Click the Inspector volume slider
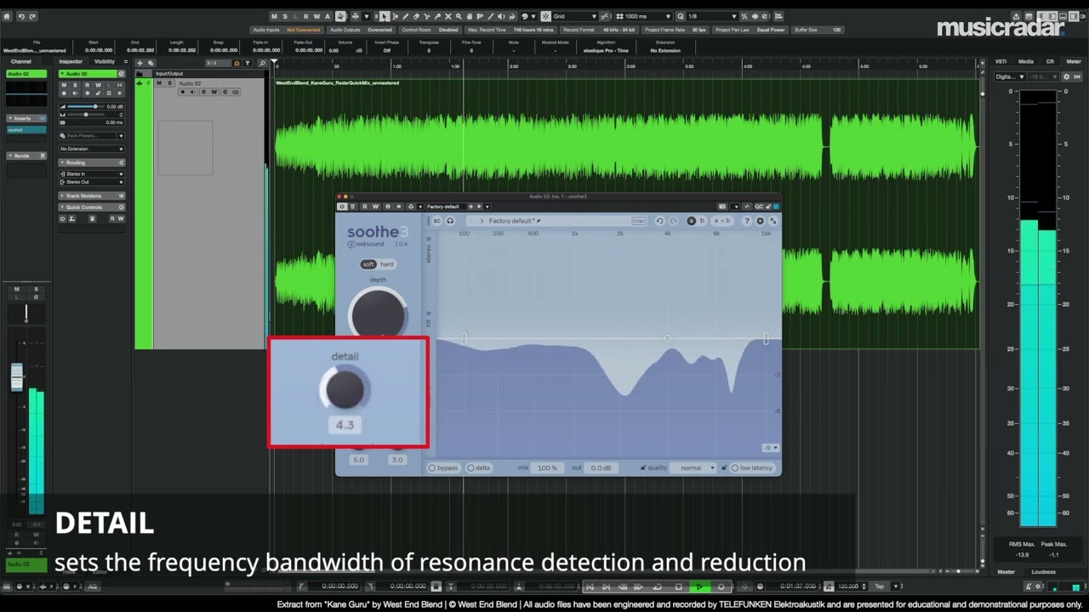This screenshot has height=612, width=1089. tap(85, 106)
